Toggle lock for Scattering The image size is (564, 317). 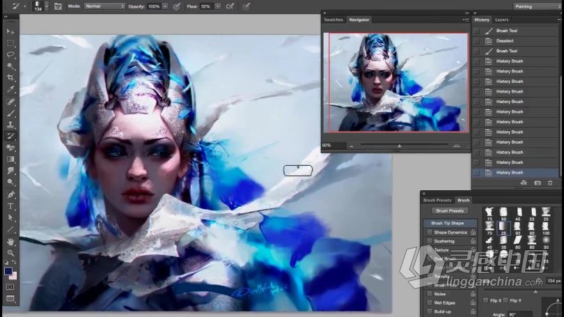(x=473, y=241)
